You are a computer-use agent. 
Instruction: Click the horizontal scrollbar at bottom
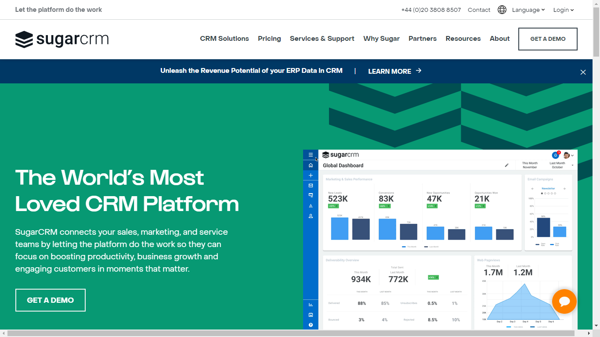[290, 333]
